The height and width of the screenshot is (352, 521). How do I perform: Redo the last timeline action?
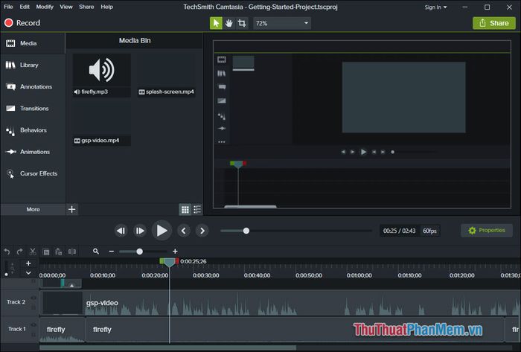(x=19, y=252)
